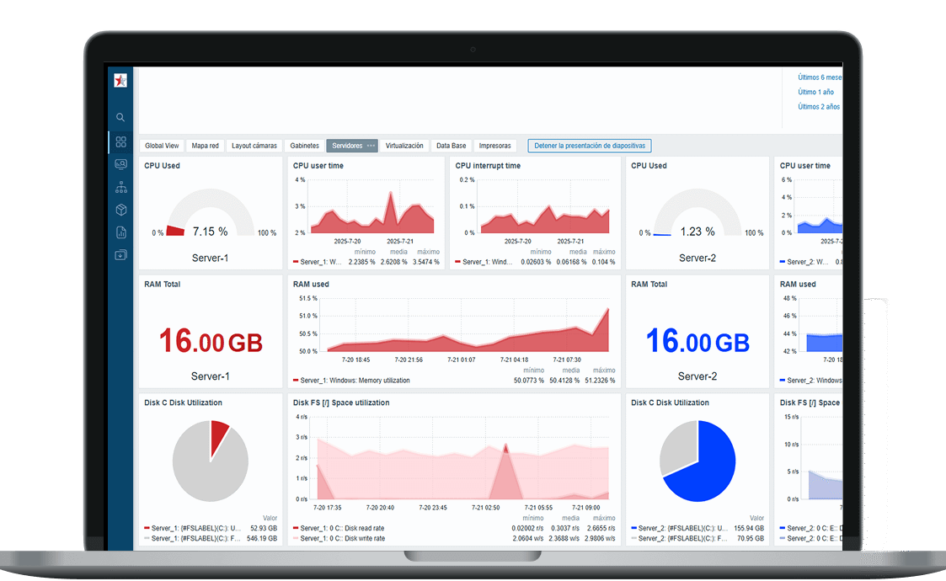
Task: Open the Inventory cube icon in sidebar
Action: 120,210
